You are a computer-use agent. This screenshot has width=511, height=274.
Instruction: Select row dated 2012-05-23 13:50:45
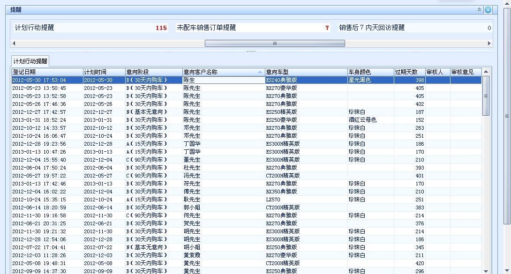point(247,88)
